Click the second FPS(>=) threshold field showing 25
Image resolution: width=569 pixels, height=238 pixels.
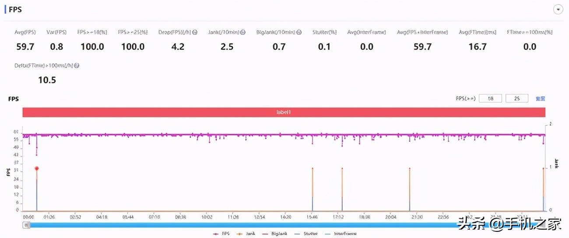tap(517, 98)
